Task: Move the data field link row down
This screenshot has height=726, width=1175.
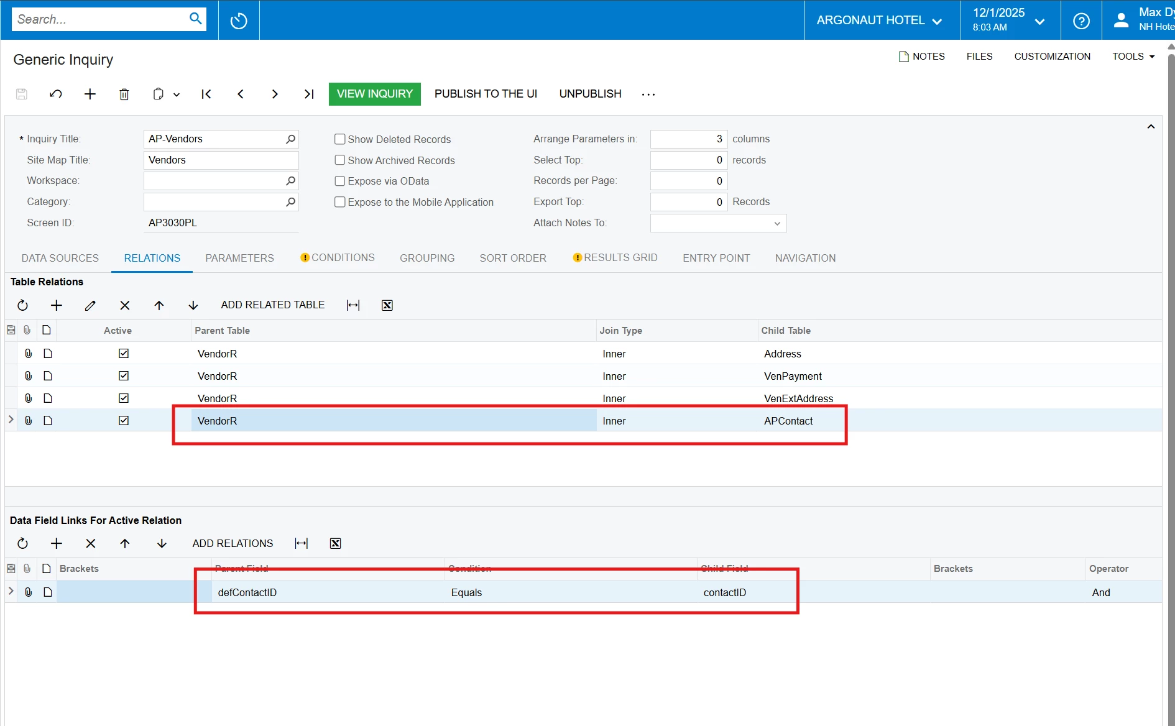Action: 162,544
